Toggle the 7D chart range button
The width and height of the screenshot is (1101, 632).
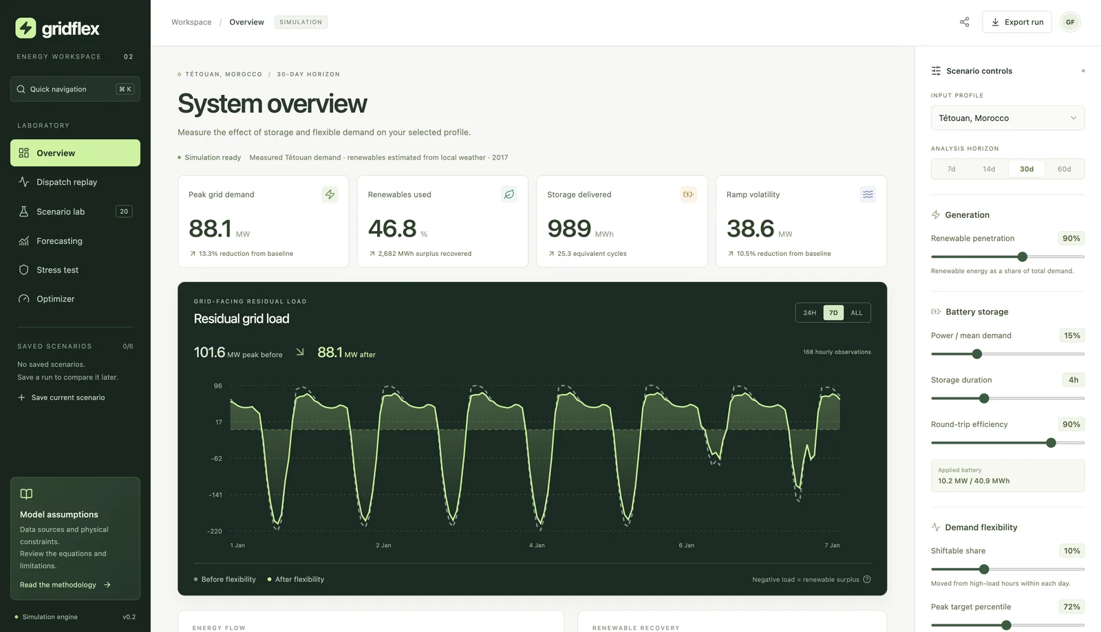[x=833, y=313]
